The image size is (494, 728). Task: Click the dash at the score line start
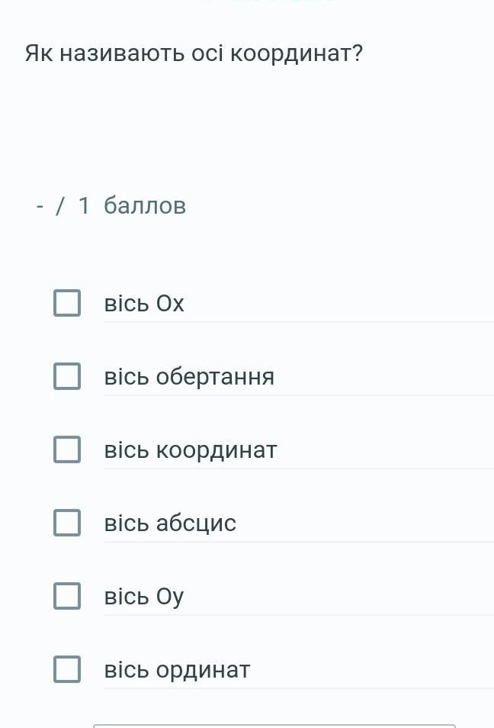pyautogui.click(x=40, y=206)
